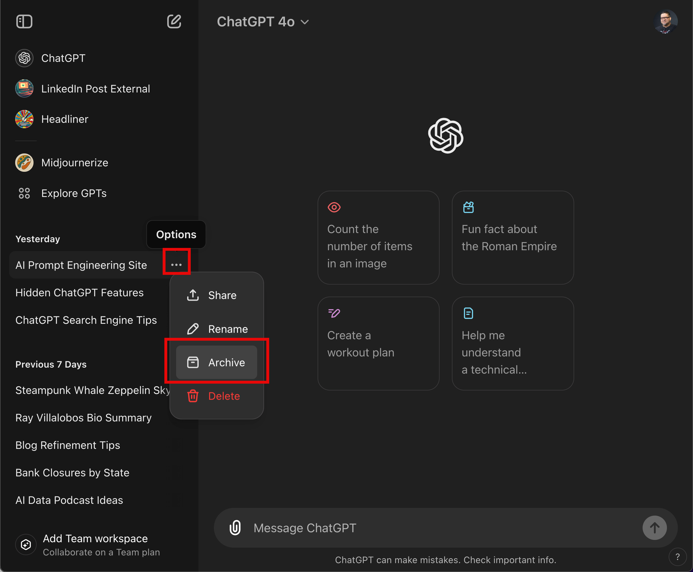The width and height of the screenshot is (693, 572).
Task: Click the paperclip attach file icon
Action: [x=235, y=528]
